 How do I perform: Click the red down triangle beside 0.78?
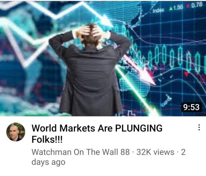point(187,6)
